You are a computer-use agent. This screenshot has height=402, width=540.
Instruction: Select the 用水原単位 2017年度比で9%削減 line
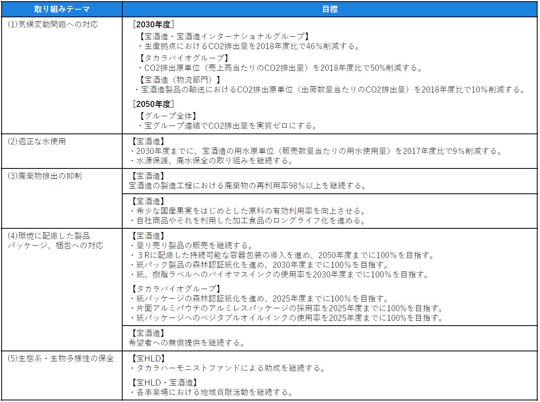coord(316,152)
